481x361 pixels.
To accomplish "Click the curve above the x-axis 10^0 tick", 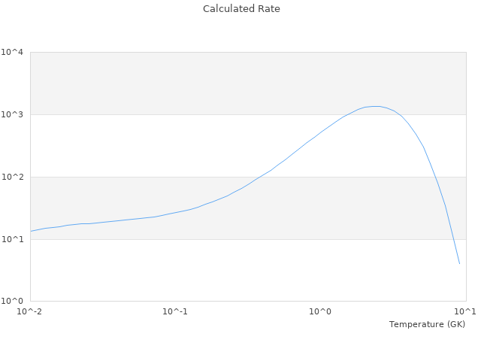I will (321, 132).
